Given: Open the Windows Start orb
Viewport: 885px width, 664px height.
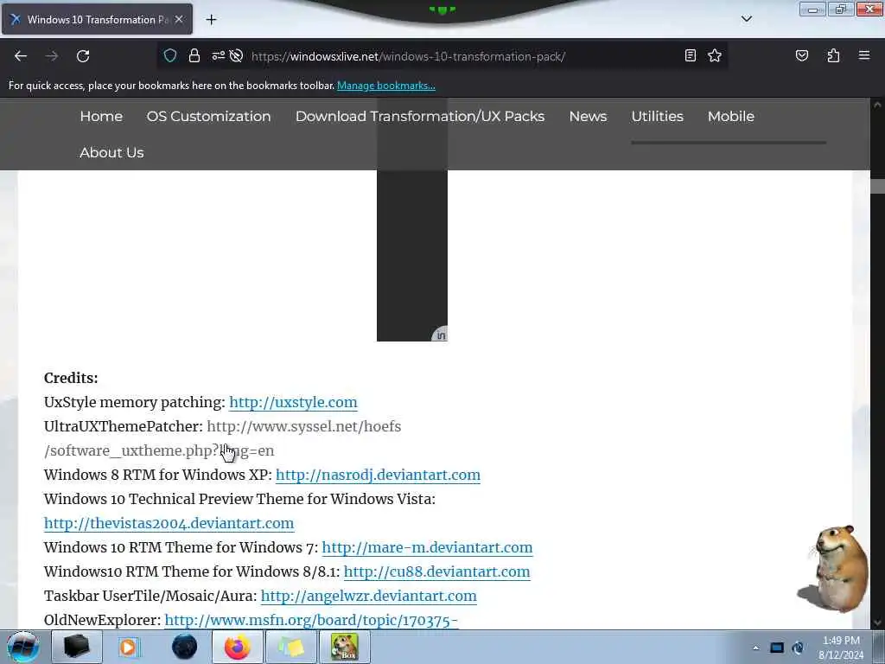Looking at the screenshot, I should 23,647.
